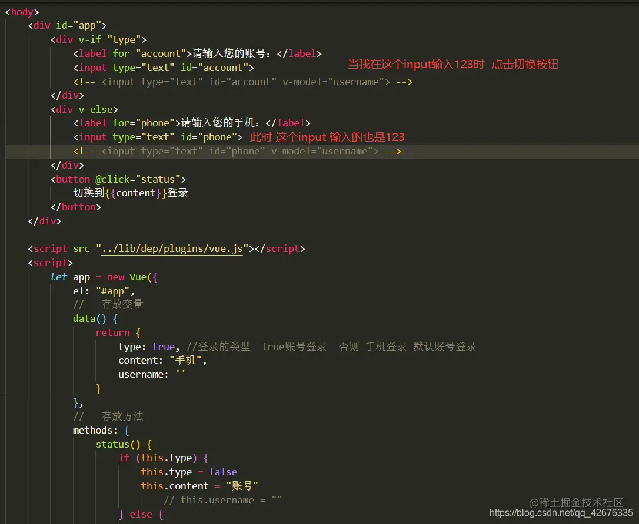
Task: Click the // 存放方法 comment
Action: [108, 416]
